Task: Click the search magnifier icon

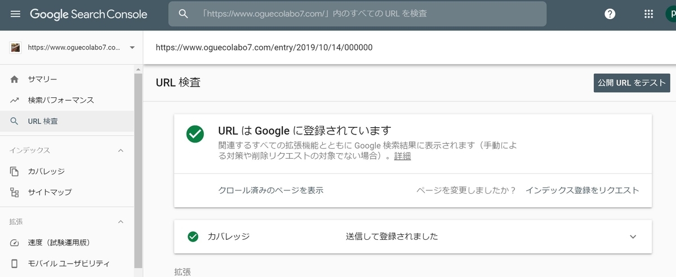Action: click(184, 14)
